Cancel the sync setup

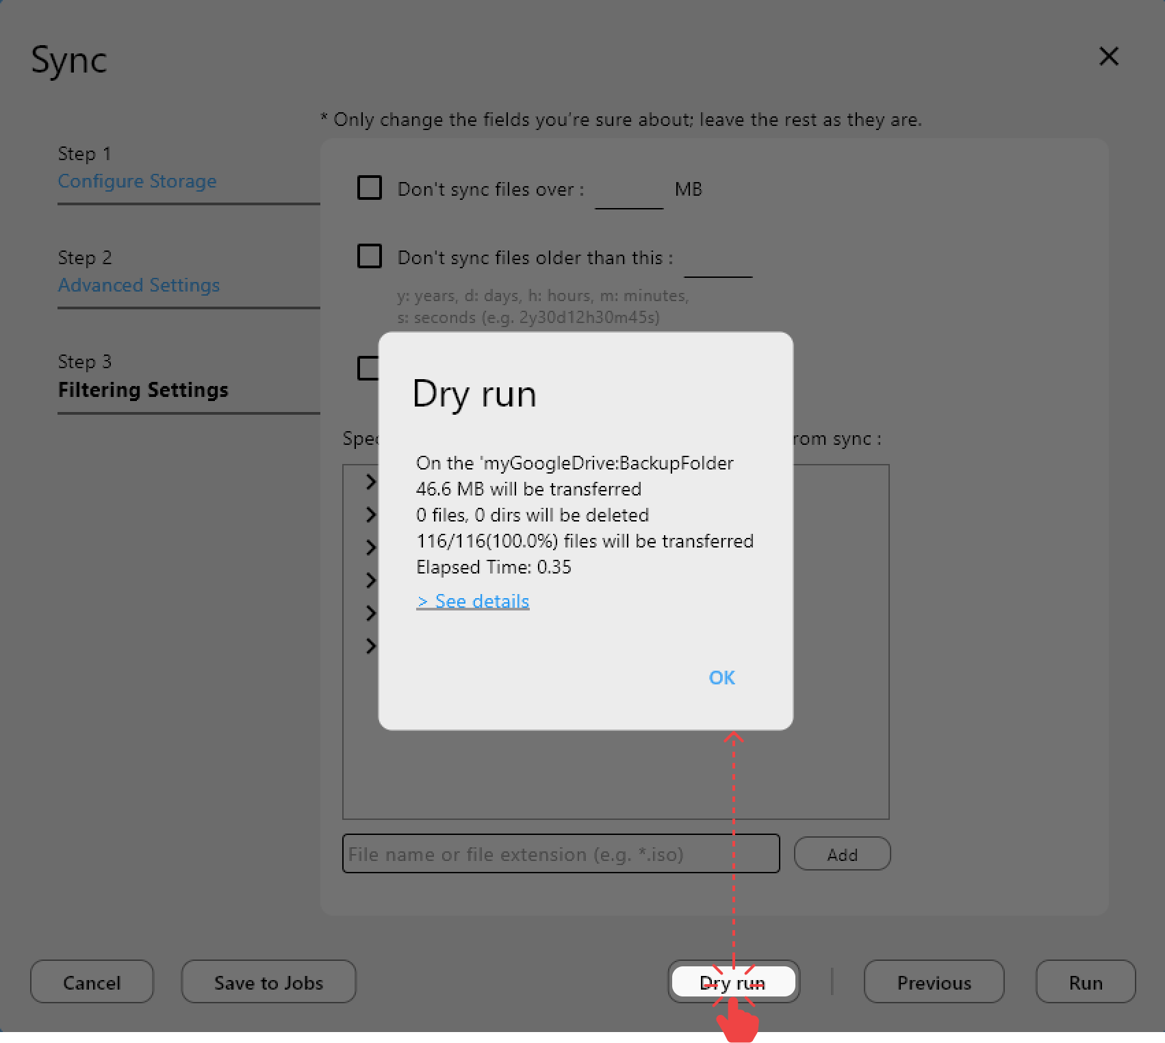91,982
